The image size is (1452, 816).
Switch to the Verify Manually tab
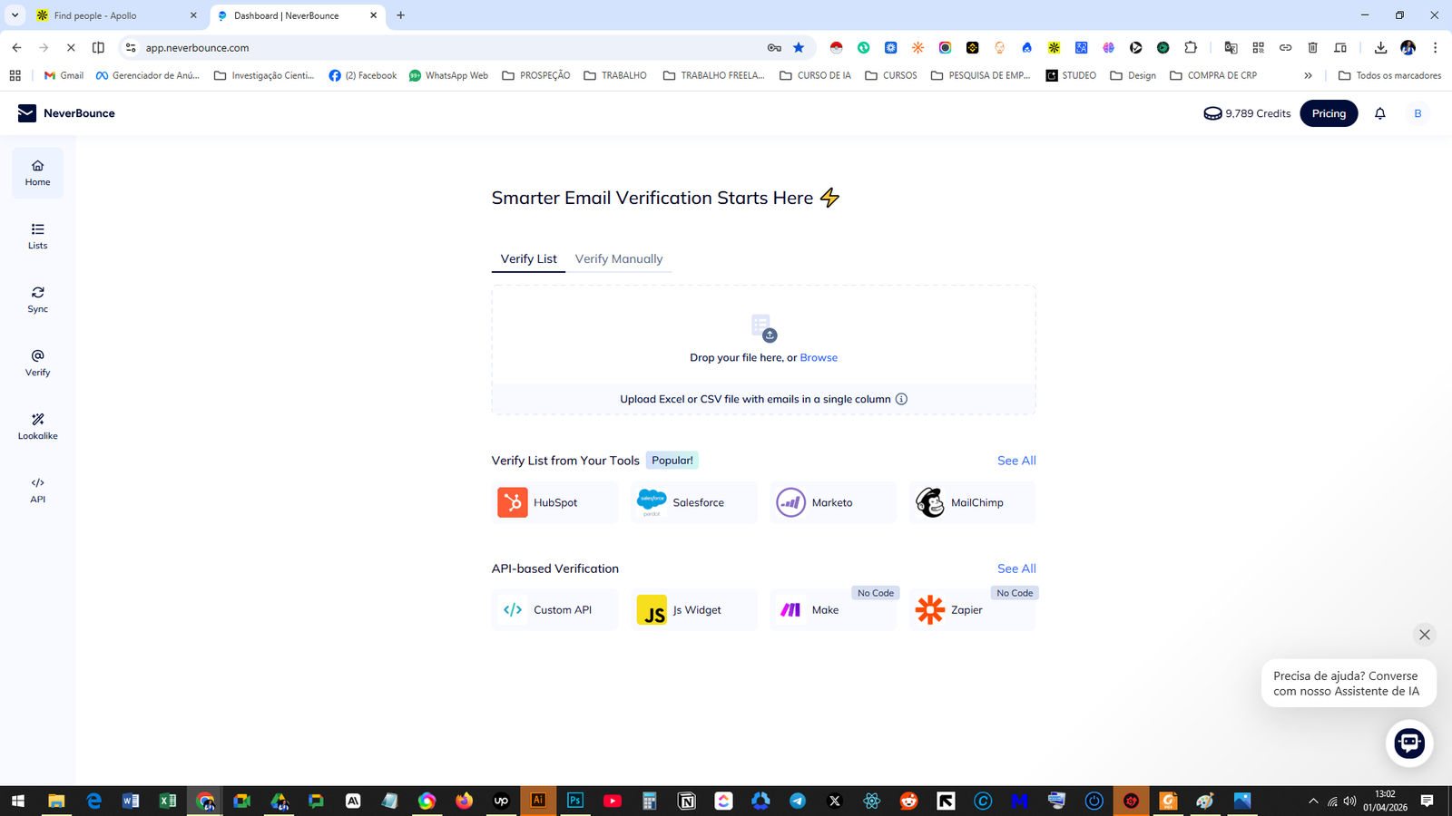click(x=619, y=259)
